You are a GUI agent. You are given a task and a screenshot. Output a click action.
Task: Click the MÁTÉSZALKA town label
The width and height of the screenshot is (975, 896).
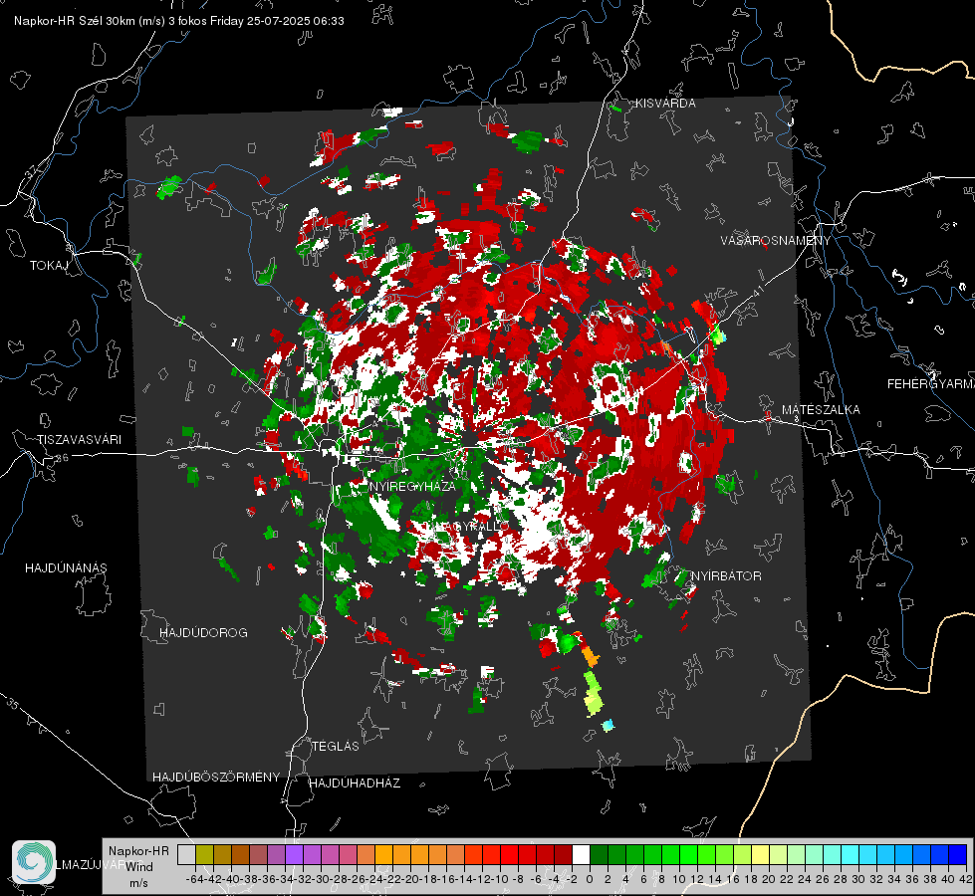pyautogui.click(x=821, y=410)
